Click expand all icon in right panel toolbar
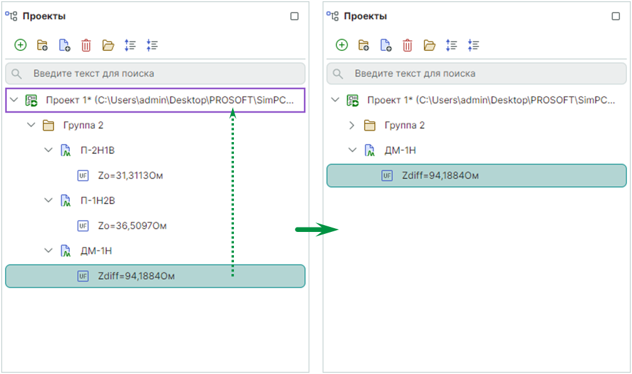 [452, 45]
